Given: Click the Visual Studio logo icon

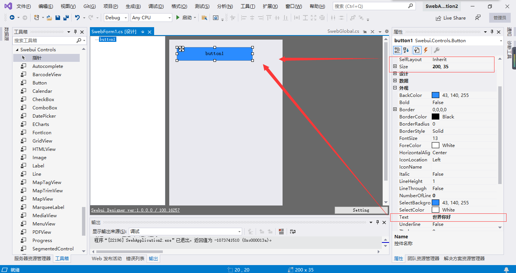Looking at the screenshot, I should (x=8, y=6).
